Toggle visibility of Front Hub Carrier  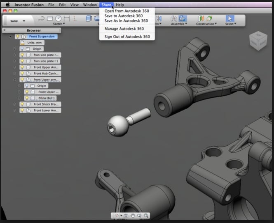point(22,74)
